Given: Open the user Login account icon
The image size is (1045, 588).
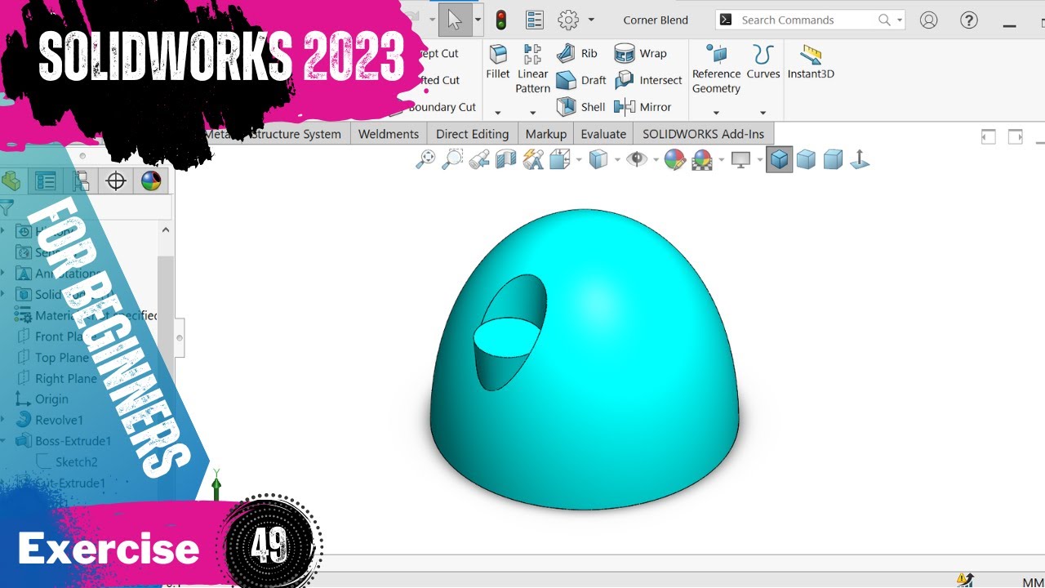Looking at the screenshot, I should [928, 20].
